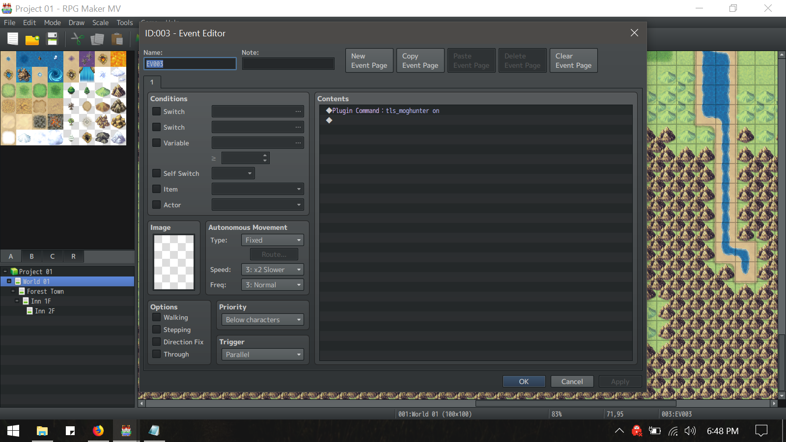Enable the Item condition checkbox
Image resolution: width=786 pixels, height=442 pixels.
[157, 189]
